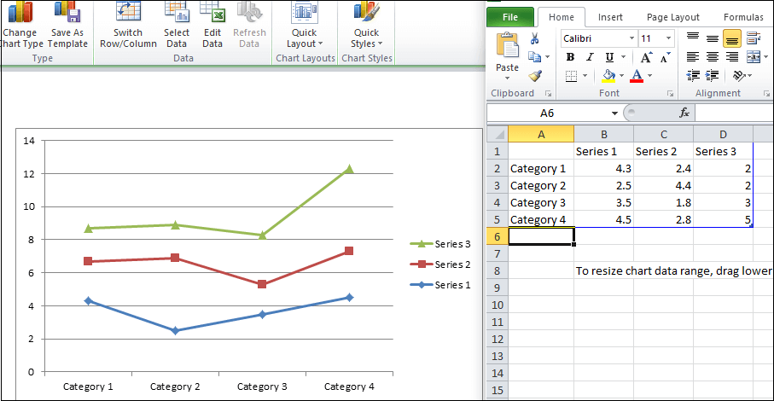
Task: Open the Clipboard dialog launcher
Action: (x=548, y=93)
